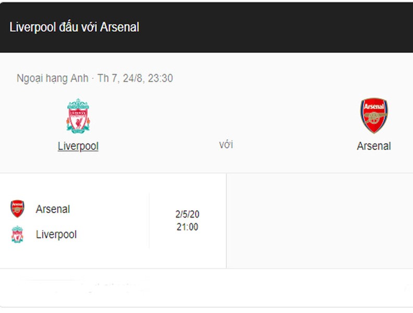Click the large Liverpool crest logo
This screenshot has width=413, height=313.
tap(78, 116)
